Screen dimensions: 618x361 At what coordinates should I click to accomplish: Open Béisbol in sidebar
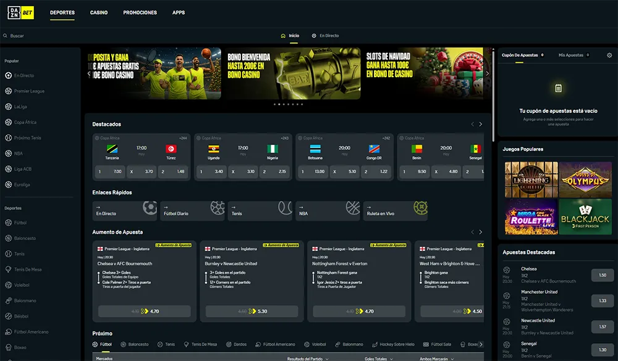[17, 316]
